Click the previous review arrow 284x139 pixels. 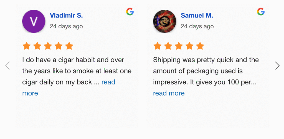(8, 66)
